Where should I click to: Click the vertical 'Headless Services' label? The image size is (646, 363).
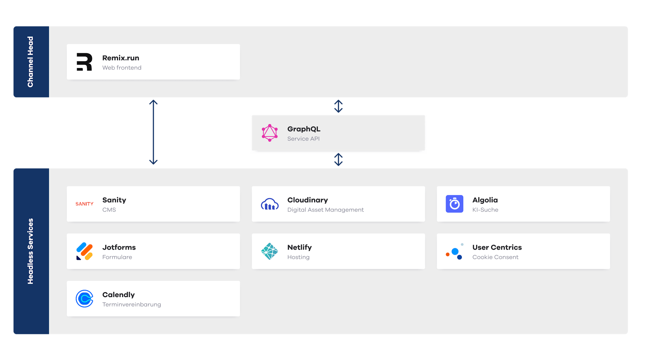[31, 251]
